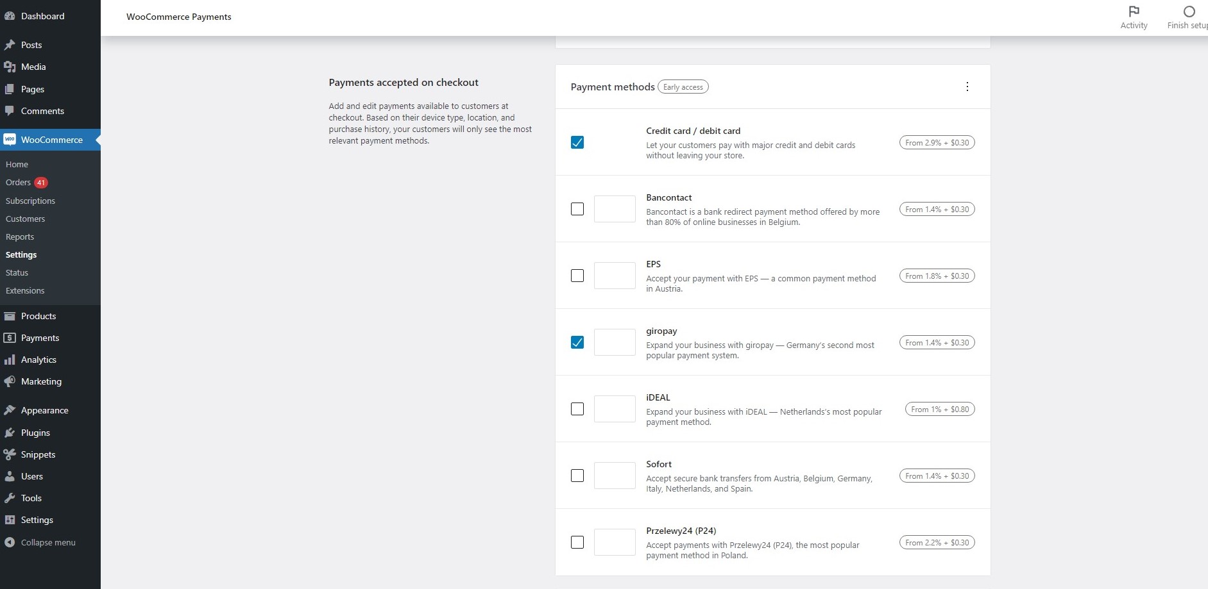Click the WooCommerce logo icon
Viewport: 1208px width, 589px height.
(10, 140)
